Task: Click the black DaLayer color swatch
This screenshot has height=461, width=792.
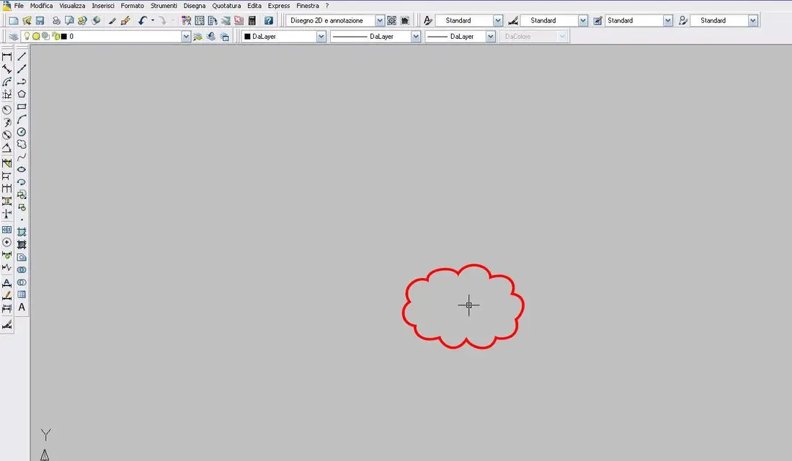Action: click(247, 36)
